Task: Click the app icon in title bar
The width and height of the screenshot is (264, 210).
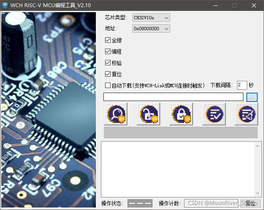Action: (x=5, y=5)
